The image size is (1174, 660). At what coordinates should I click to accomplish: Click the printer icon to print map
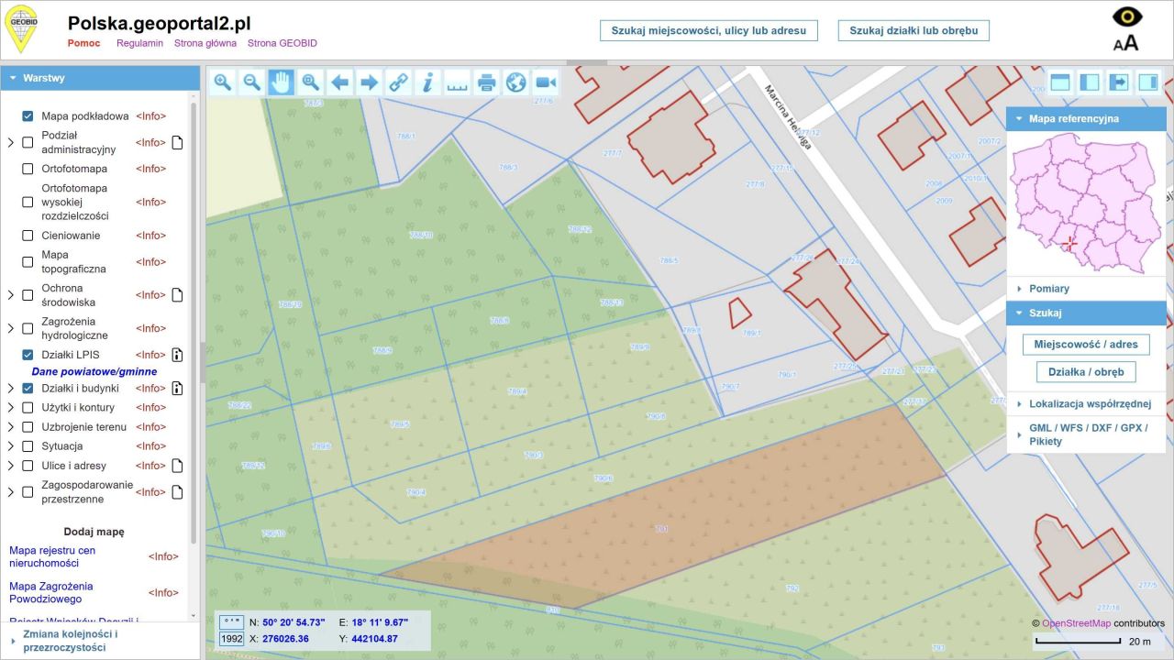tap(486, 82)
